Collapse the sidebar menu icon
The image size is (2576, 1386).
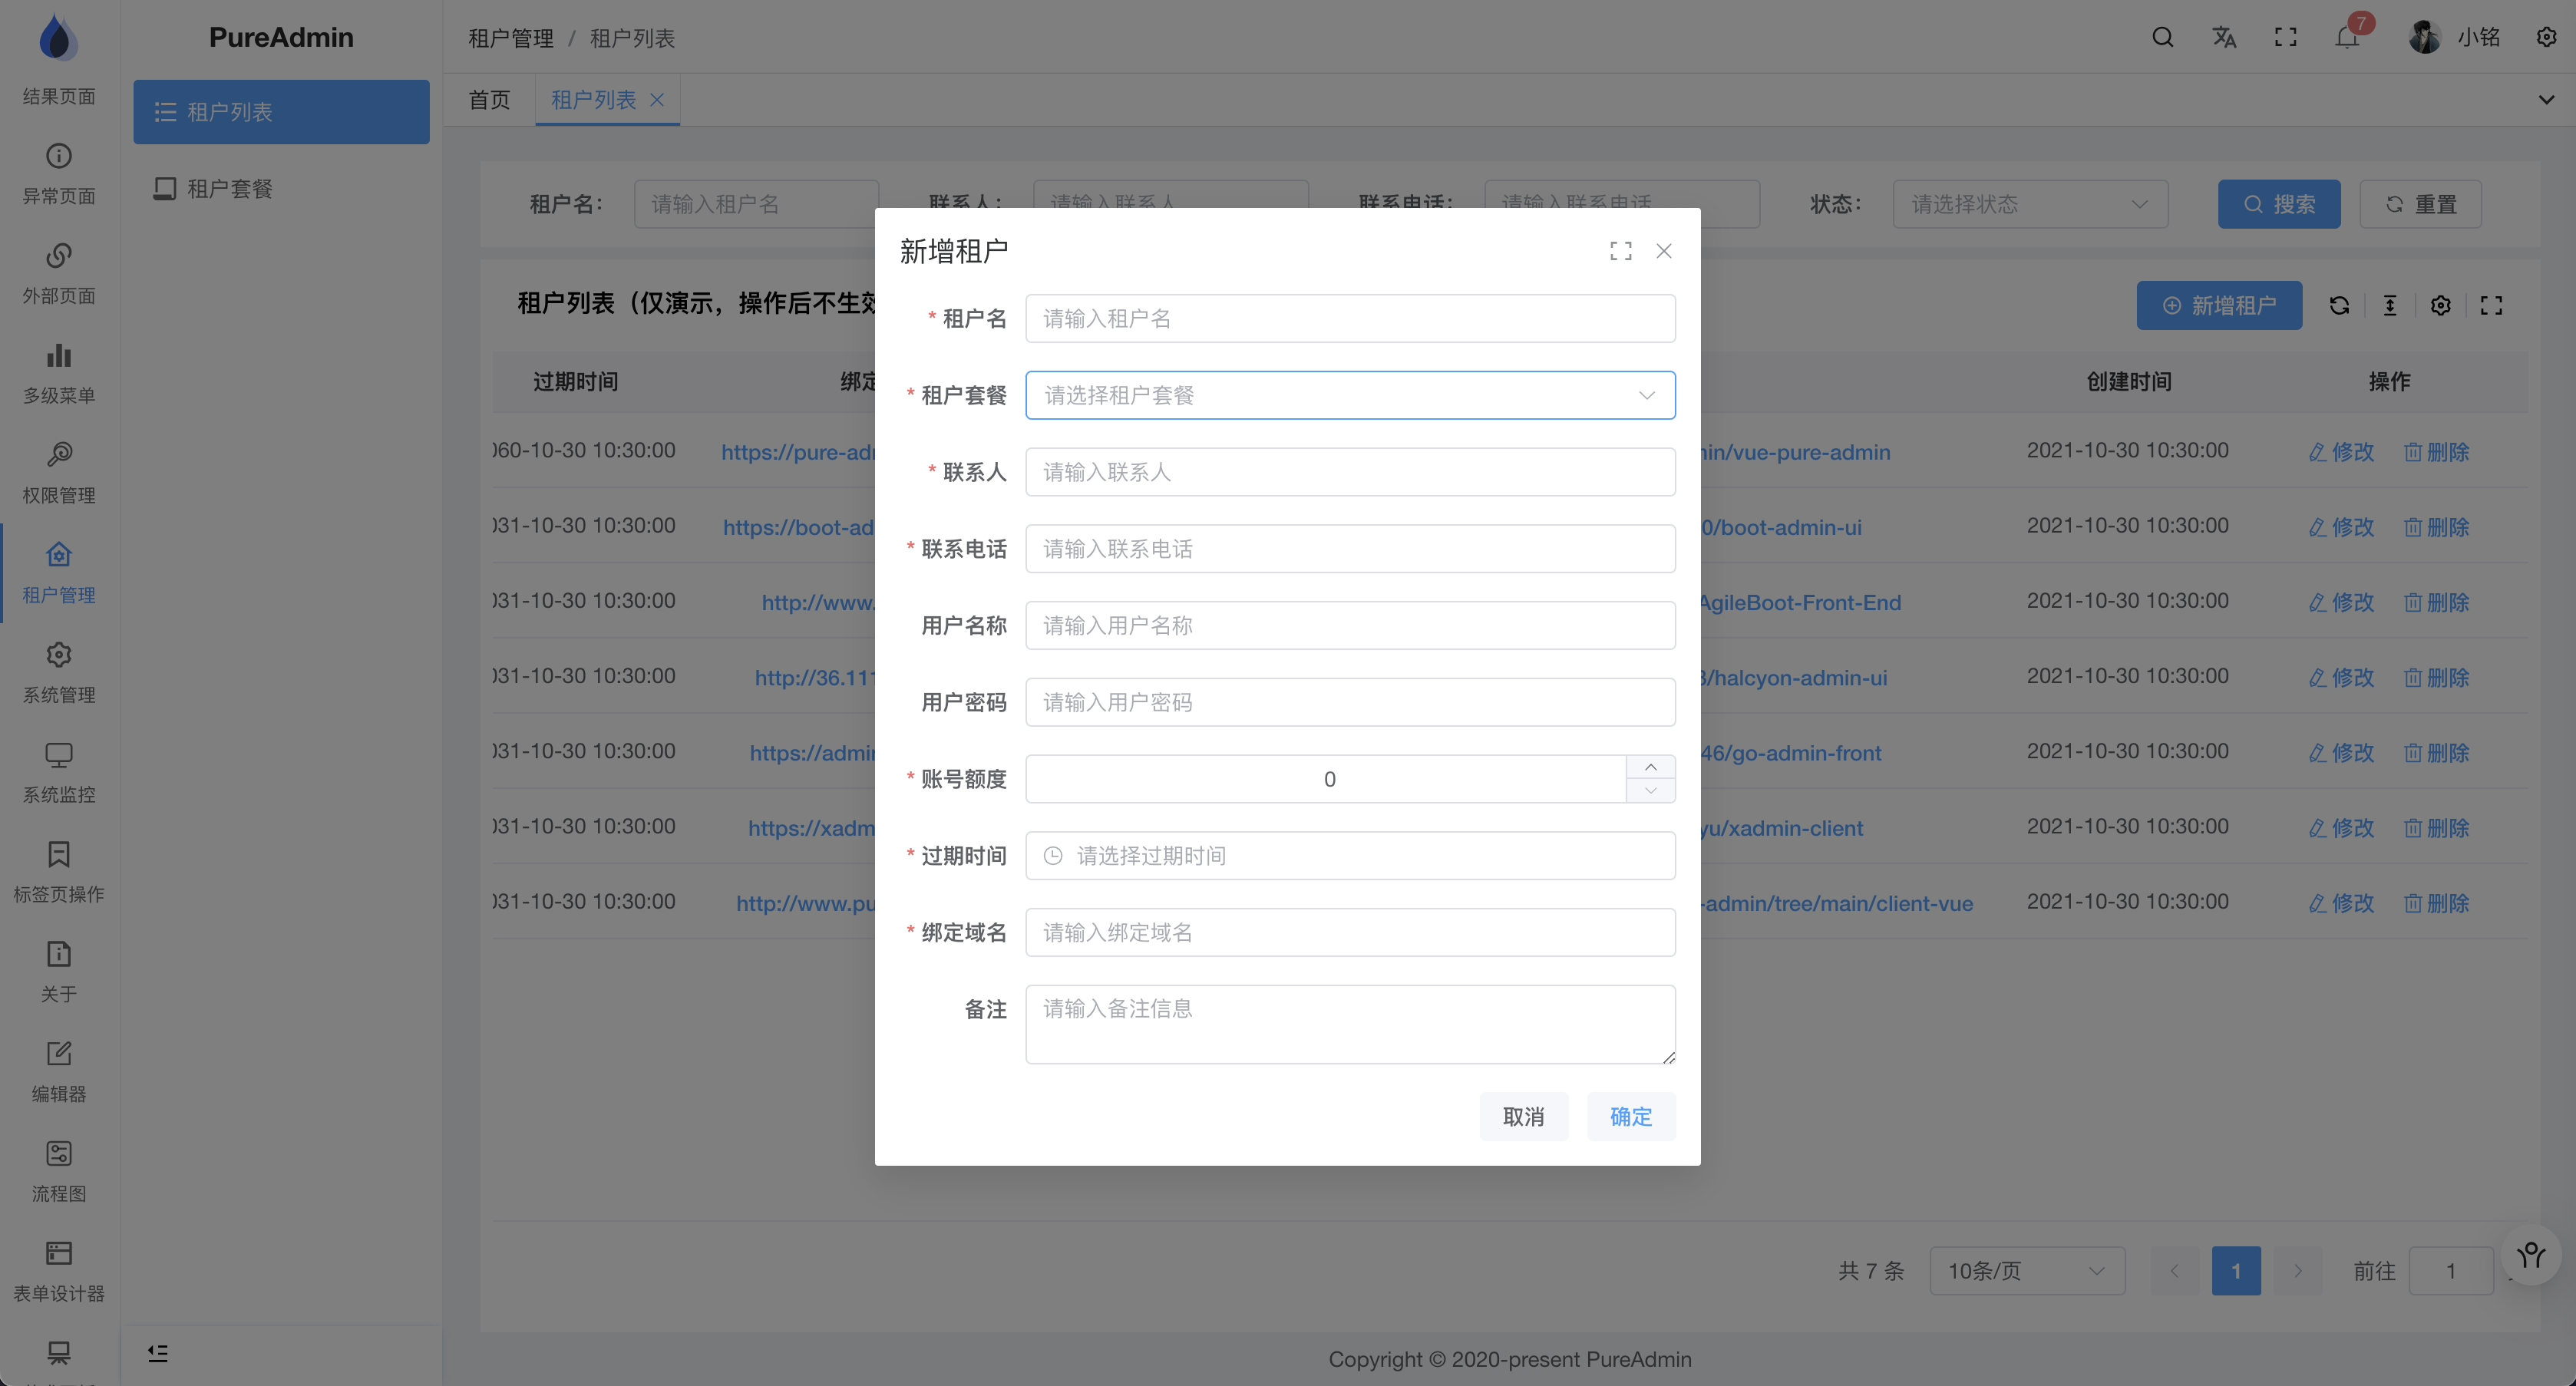coord(158,1353)
